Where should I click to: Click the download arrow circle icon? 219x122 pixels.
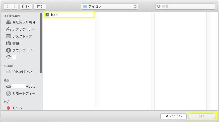pos(8,50)
